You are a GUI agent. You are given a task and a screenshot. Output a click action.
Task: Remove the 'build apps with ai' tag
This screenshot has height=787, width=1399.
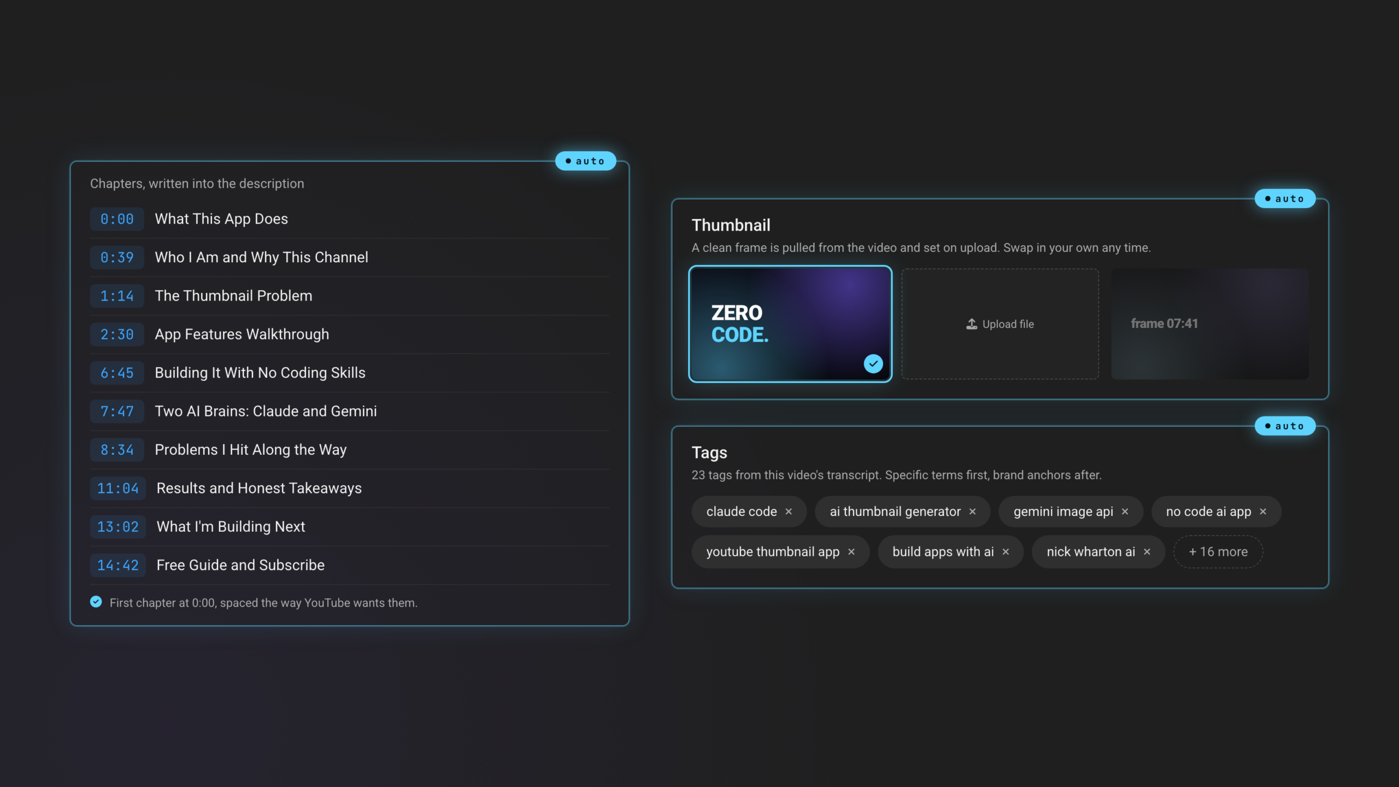click(x=1006, y=552)
